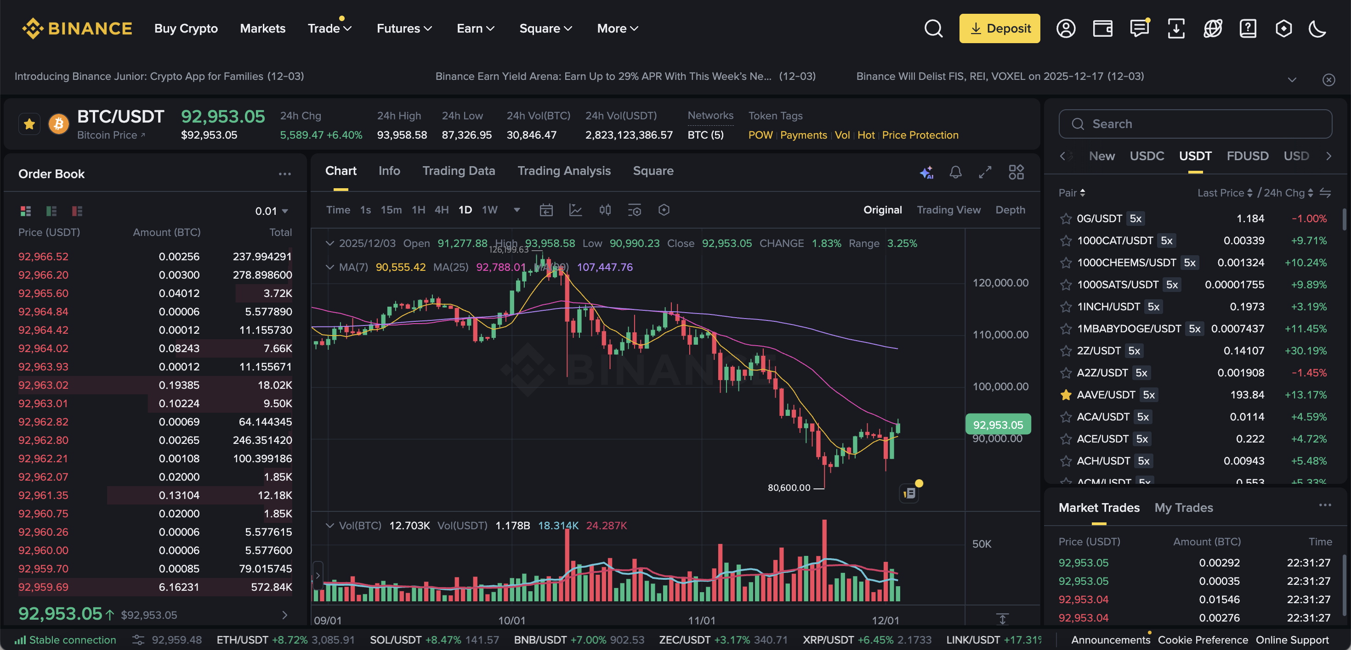Image resolution: width=1351 pixels, height=650 pixels.
Task: Toggle BTC/USDT favorite star
Action: coord(29,125)
